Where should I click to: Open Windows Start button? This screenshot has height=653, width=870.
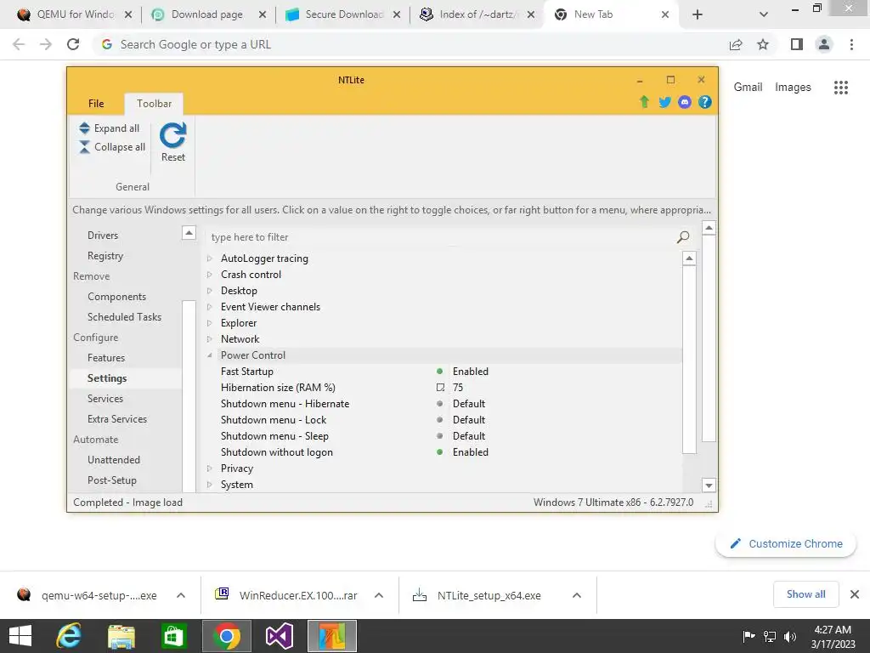[20, 636]
